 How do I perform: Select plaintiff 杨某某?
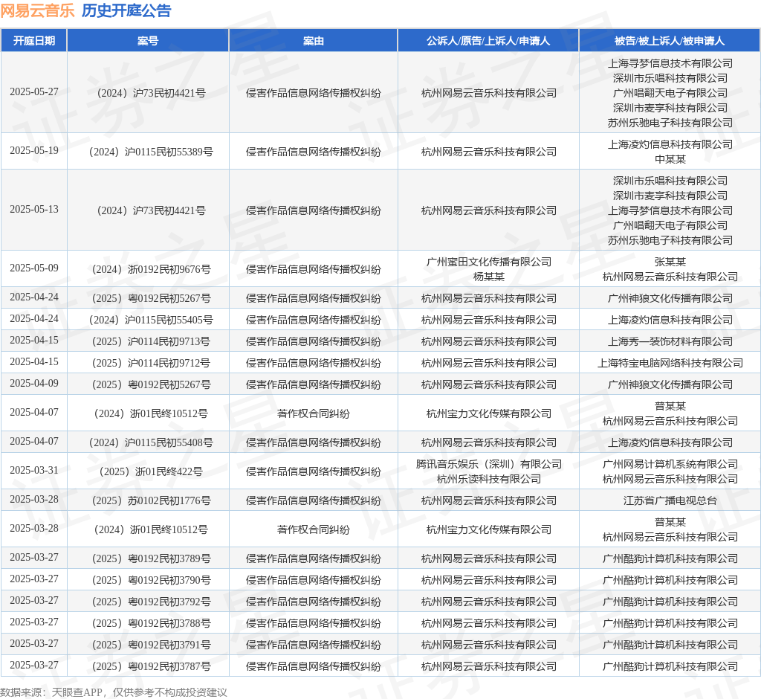pos(489,277)
